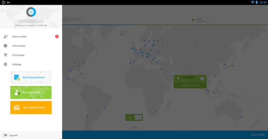The width and height of the screenshot is (268, 139).
Task: Click the Settings gear icon
Action: click(x=5, y=64)
